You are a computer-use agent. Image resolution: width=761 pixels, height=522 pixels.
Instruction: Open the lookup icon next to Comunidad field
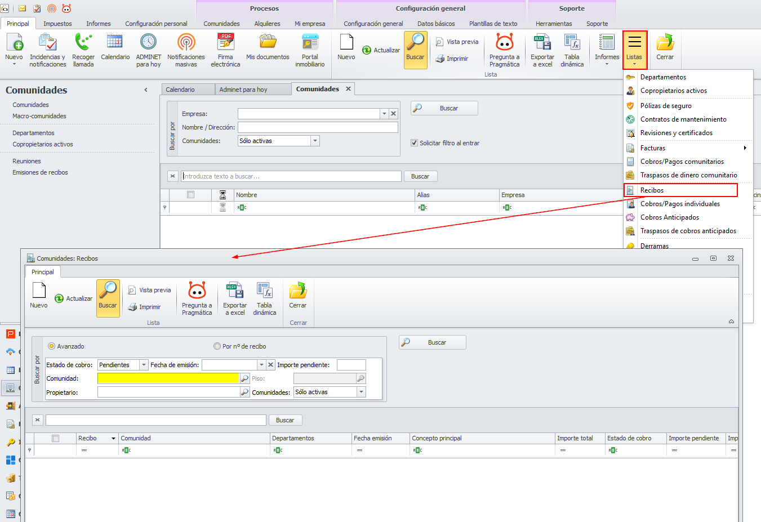[x=245, y=378]
